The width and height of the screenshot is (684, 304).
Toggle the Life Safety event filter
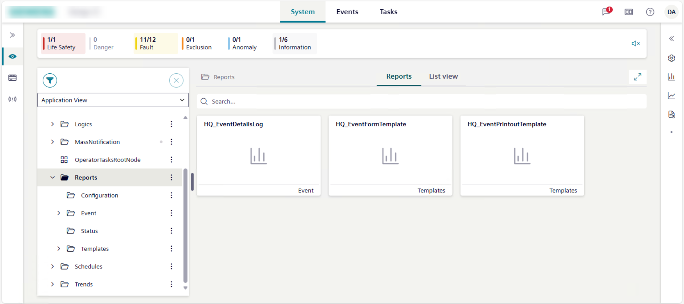(63, 43)
